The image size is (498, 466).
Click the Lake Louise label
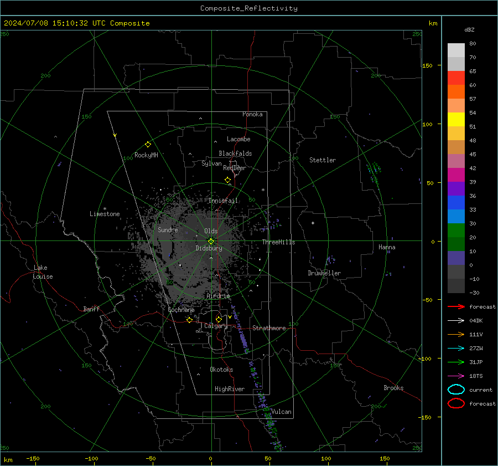43,272
